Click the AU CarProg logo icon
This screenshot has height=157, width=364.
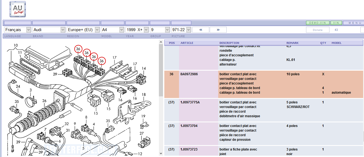pos(18,9)
